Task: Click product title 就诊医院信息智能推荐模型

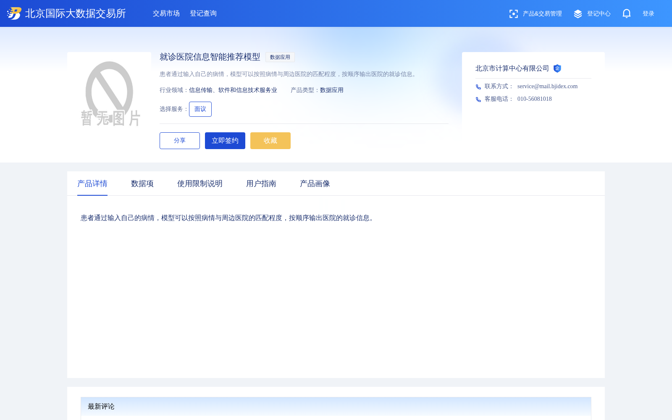Action: pos(210,57)
